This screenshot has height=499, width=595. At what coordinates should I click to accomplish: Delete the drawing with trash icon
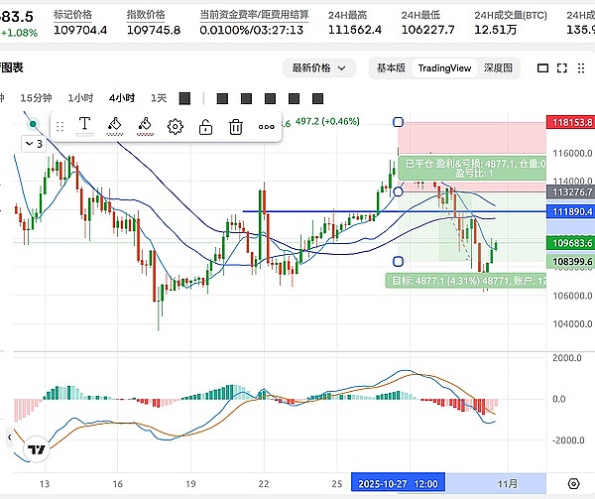coord(236,126)
